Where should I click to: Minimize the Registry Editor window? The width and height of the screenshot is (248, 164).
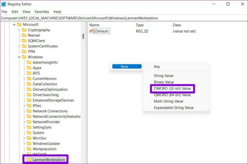(214, 4)
